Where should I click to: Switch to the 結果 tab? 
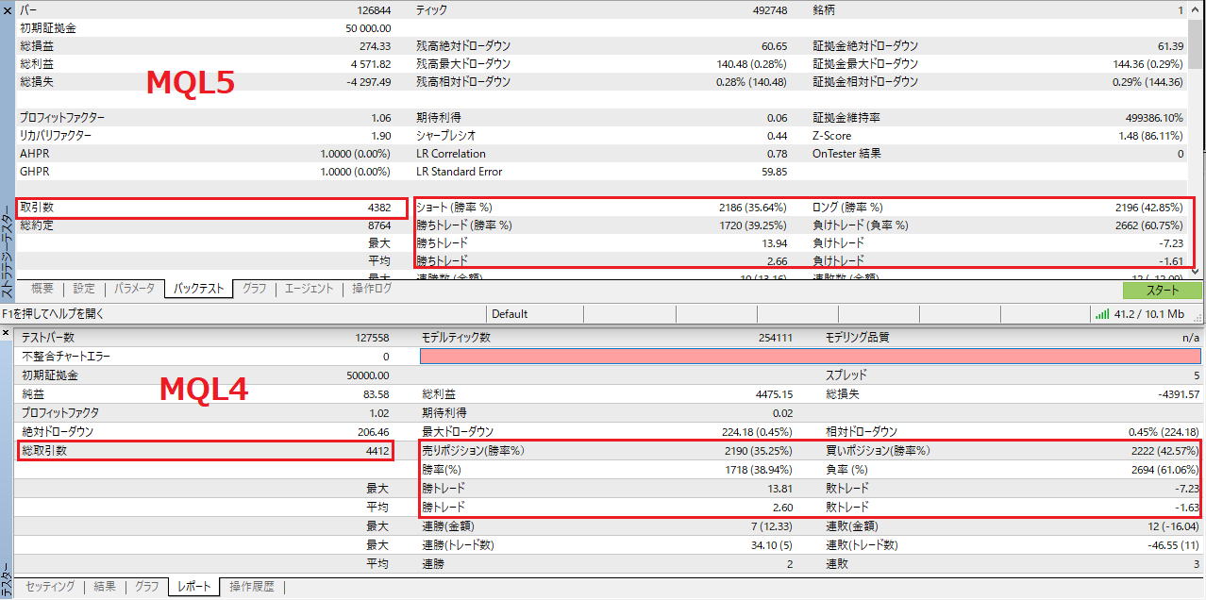(x=104, y=587)
